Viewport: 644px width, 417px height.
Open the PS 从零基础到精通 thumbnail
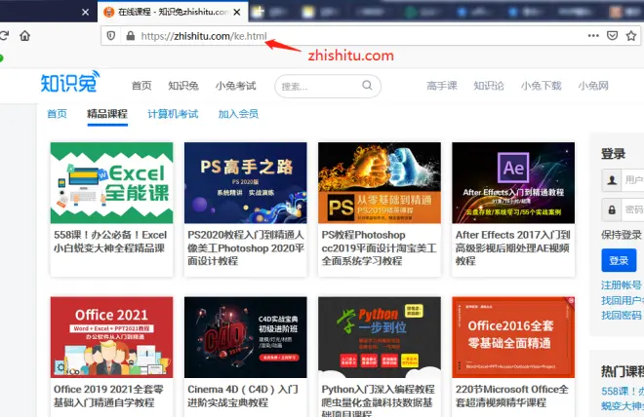[x=380, y=183]
